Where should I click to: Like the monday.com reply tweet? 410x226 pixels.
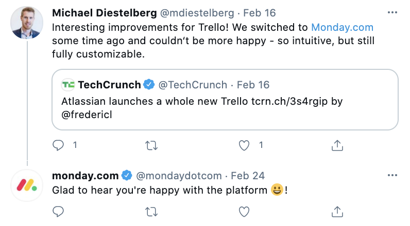point(244,211)
